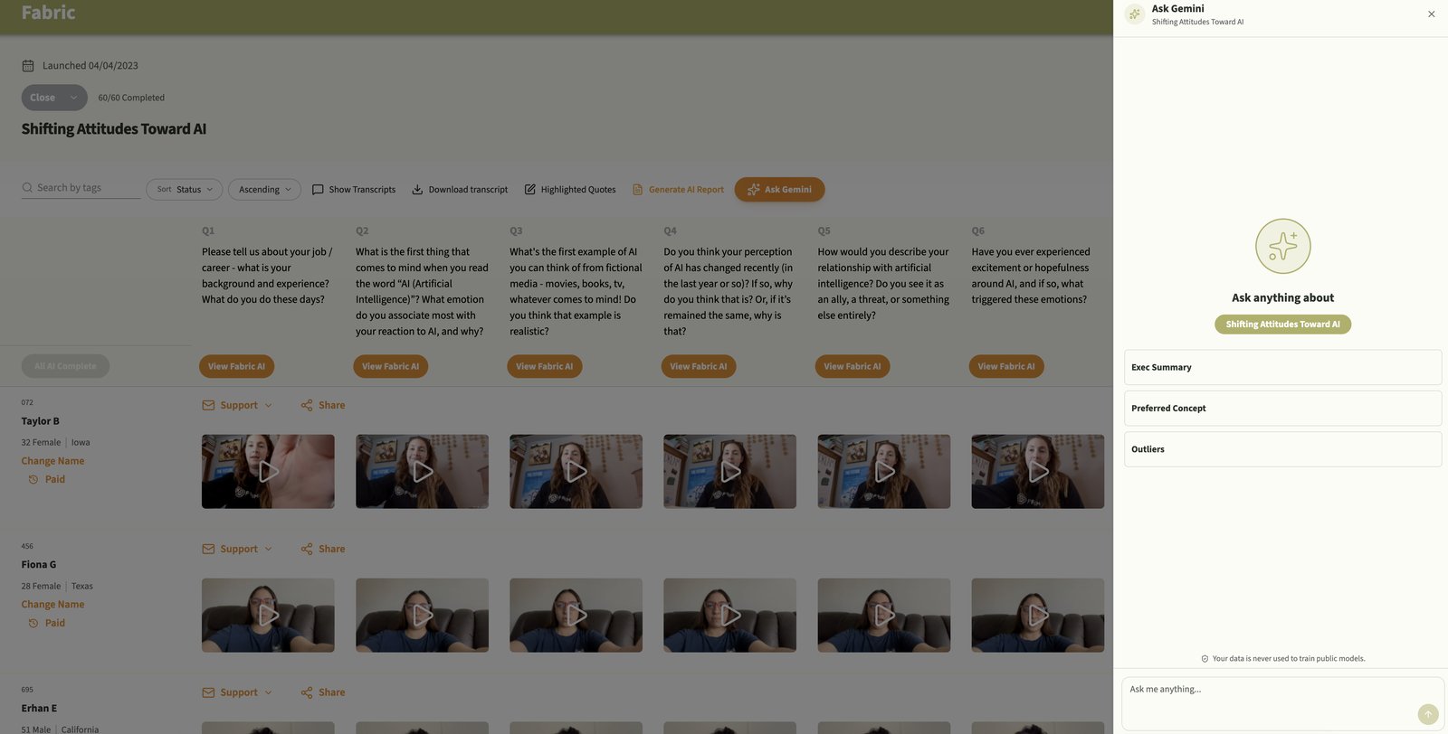Click the calendar icon beside Launched date
The width and height of the screenshot is (1448, 734).
click(x=28, y=66)
